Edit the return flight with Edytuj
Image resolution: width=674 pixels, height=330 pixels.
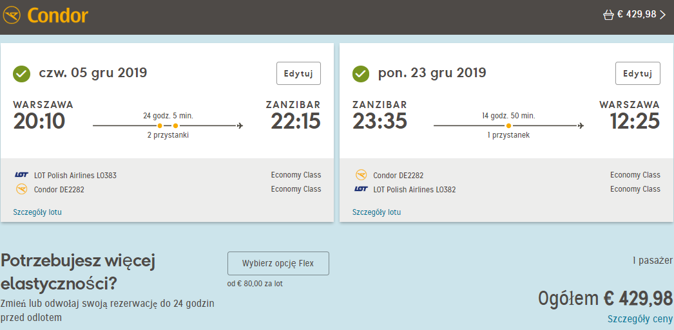click(x=638, y=73)
